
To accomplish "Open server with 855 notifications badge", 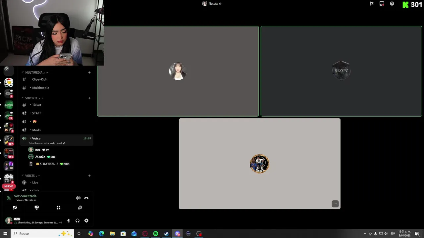I will (9, 153).
